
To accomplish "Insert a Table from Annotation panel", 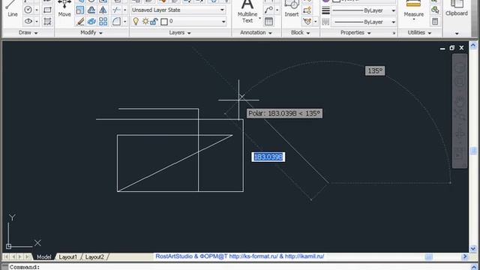I will (268, 22).
